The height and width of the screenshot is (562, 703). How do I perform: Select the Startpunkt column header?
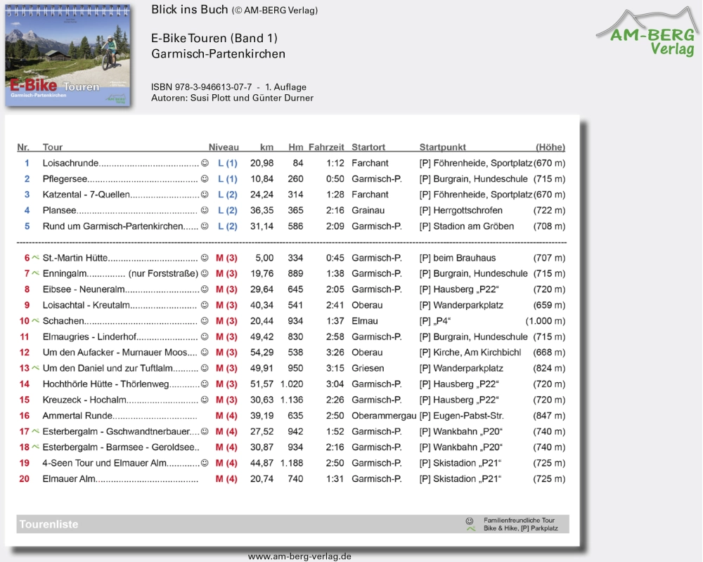tap(443, 148)
